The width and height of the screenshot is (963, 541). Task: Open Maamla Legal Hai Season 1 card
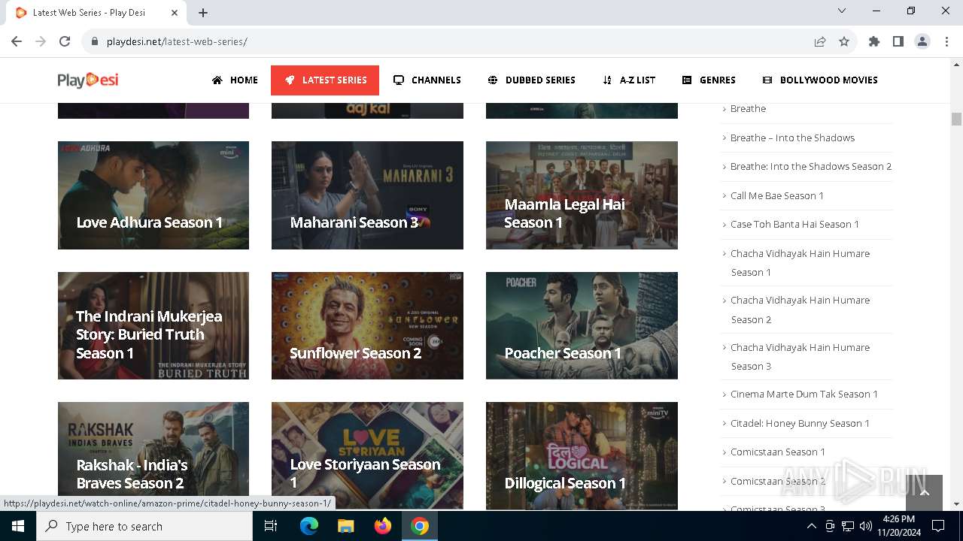(x=582, y=195)
